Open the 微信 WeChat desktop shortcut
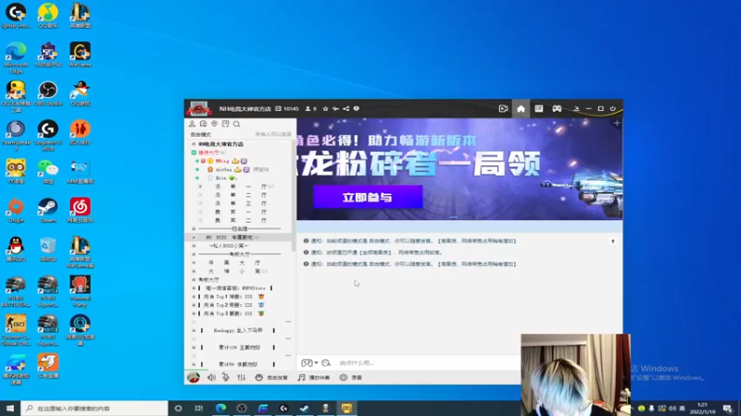Viewport: 741px width, 416px height. 48,171
